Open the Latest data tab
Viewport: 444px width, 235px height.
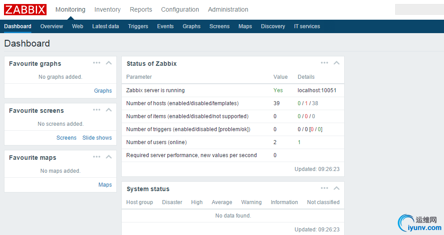point(106,26)
